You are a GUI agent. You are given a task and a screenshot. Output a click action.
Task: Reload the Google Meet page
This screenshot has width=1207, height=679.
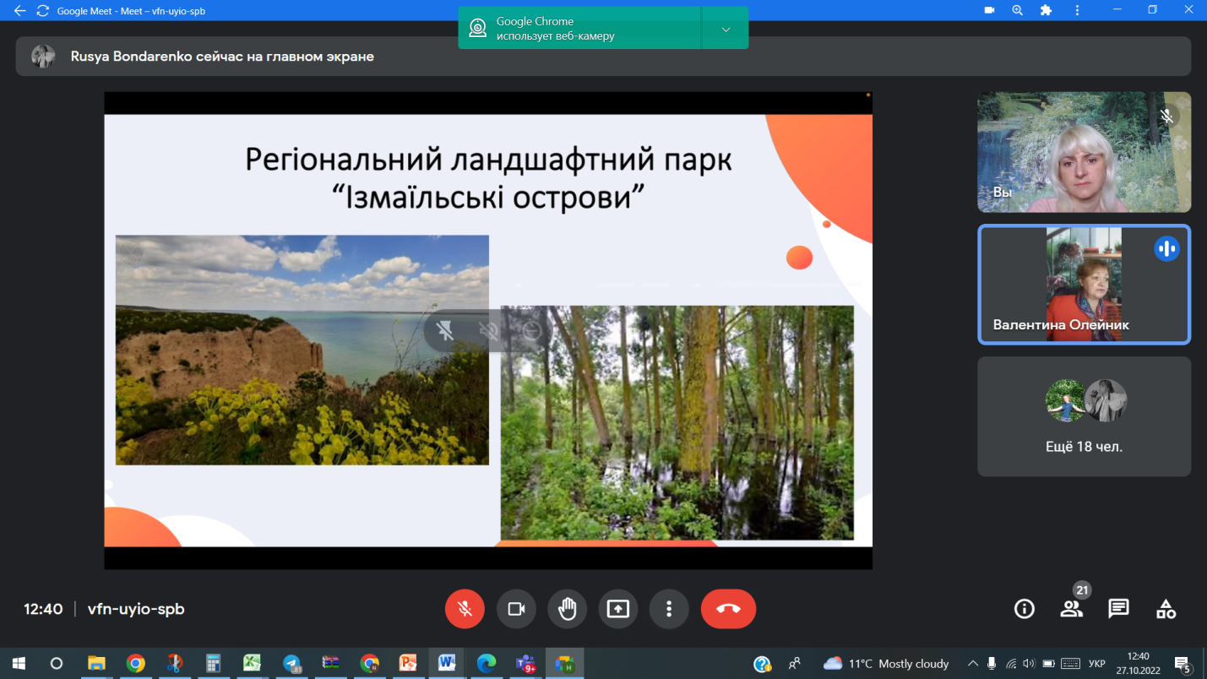(42, 11)
